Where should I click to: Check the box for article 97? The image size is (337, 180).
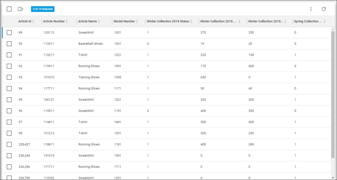coord(9,122)
